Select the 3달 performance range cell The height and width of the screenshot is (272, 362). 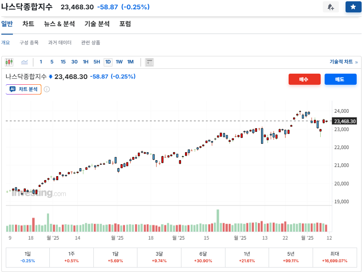coord(159,257)
